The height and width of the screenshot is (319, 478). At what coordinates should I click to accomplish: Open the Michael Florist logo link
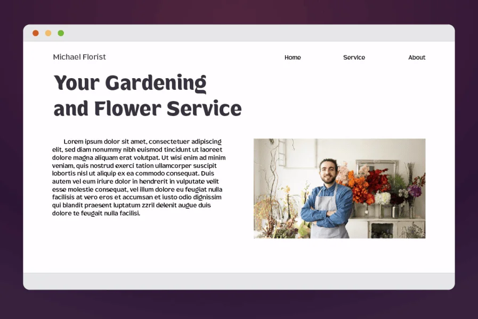coord(79,57)
